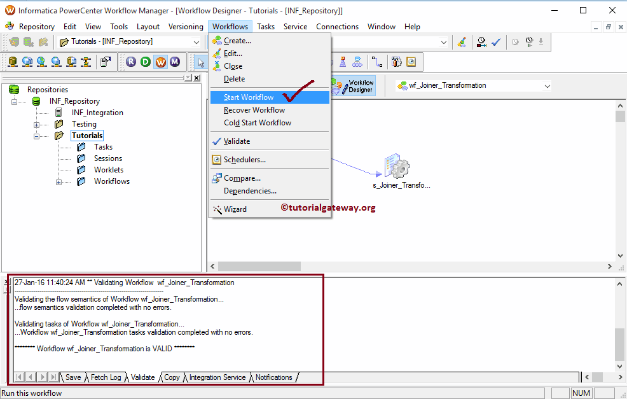Click the validate checkmark toolbar icon

495,41
